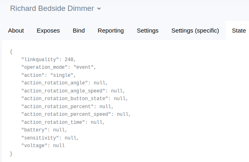Image resolution: width=249 pixels, height=162 pixels.
Task: Go to the Bind tab
Action: (79, 31)
